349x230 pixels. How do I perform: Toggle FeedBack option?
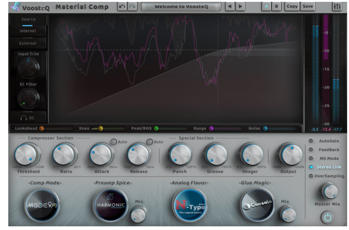point(324,149)
